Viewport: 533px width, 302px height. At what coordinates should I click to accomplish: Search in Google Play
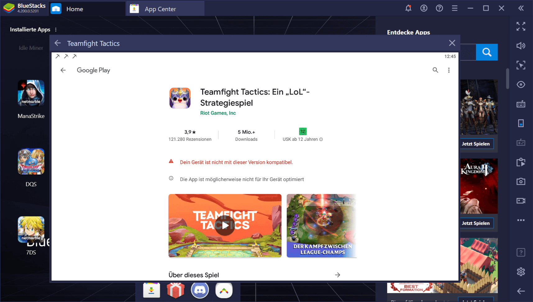[x=435, y=70]
